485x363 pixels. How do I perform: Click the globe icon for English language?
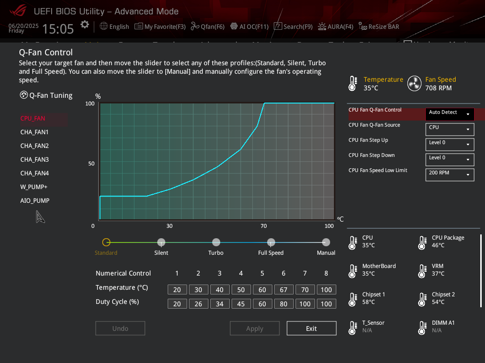coord(104,26)
